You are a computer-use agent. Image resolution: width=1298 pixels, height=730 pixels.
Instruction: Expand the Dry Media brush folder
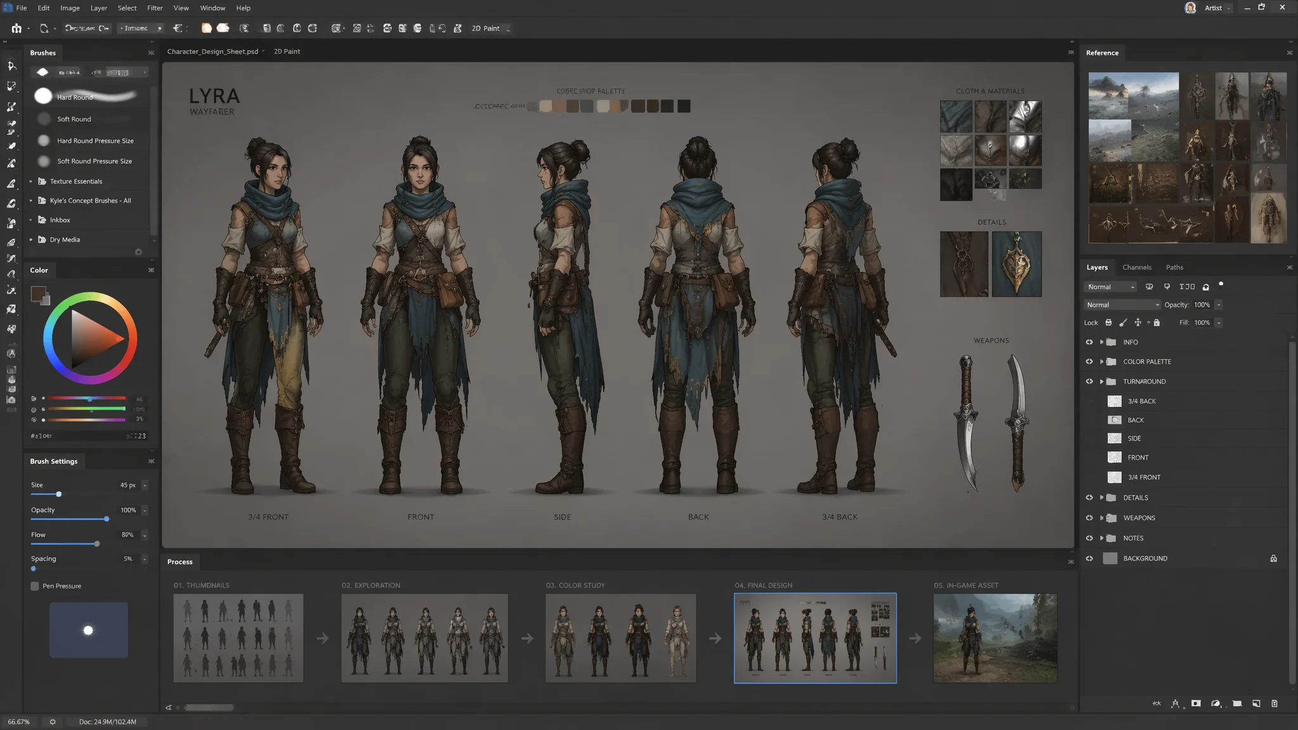click(x=30, y=240)
